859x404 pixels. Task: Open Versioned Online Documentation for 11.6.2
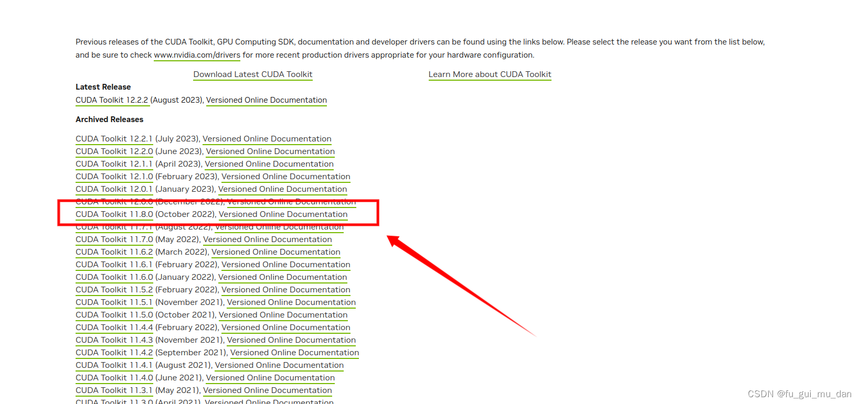[276, 252]
